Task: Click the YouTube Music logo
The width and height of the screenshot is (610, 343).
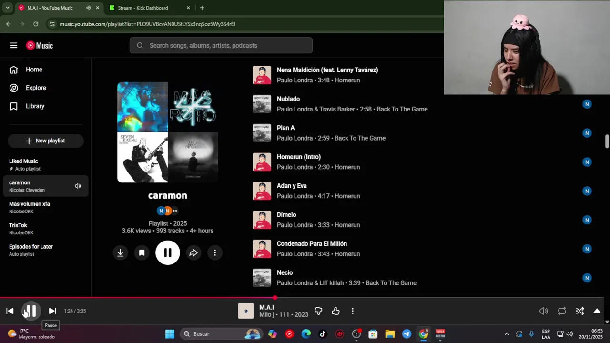Action: [x=40, y=46]
